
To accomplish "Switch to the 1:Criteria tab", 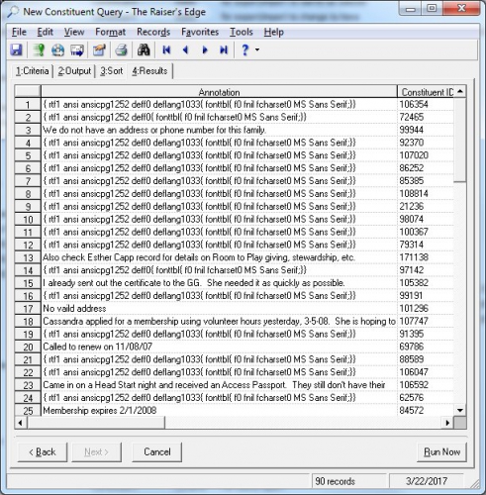I will 33,71.
